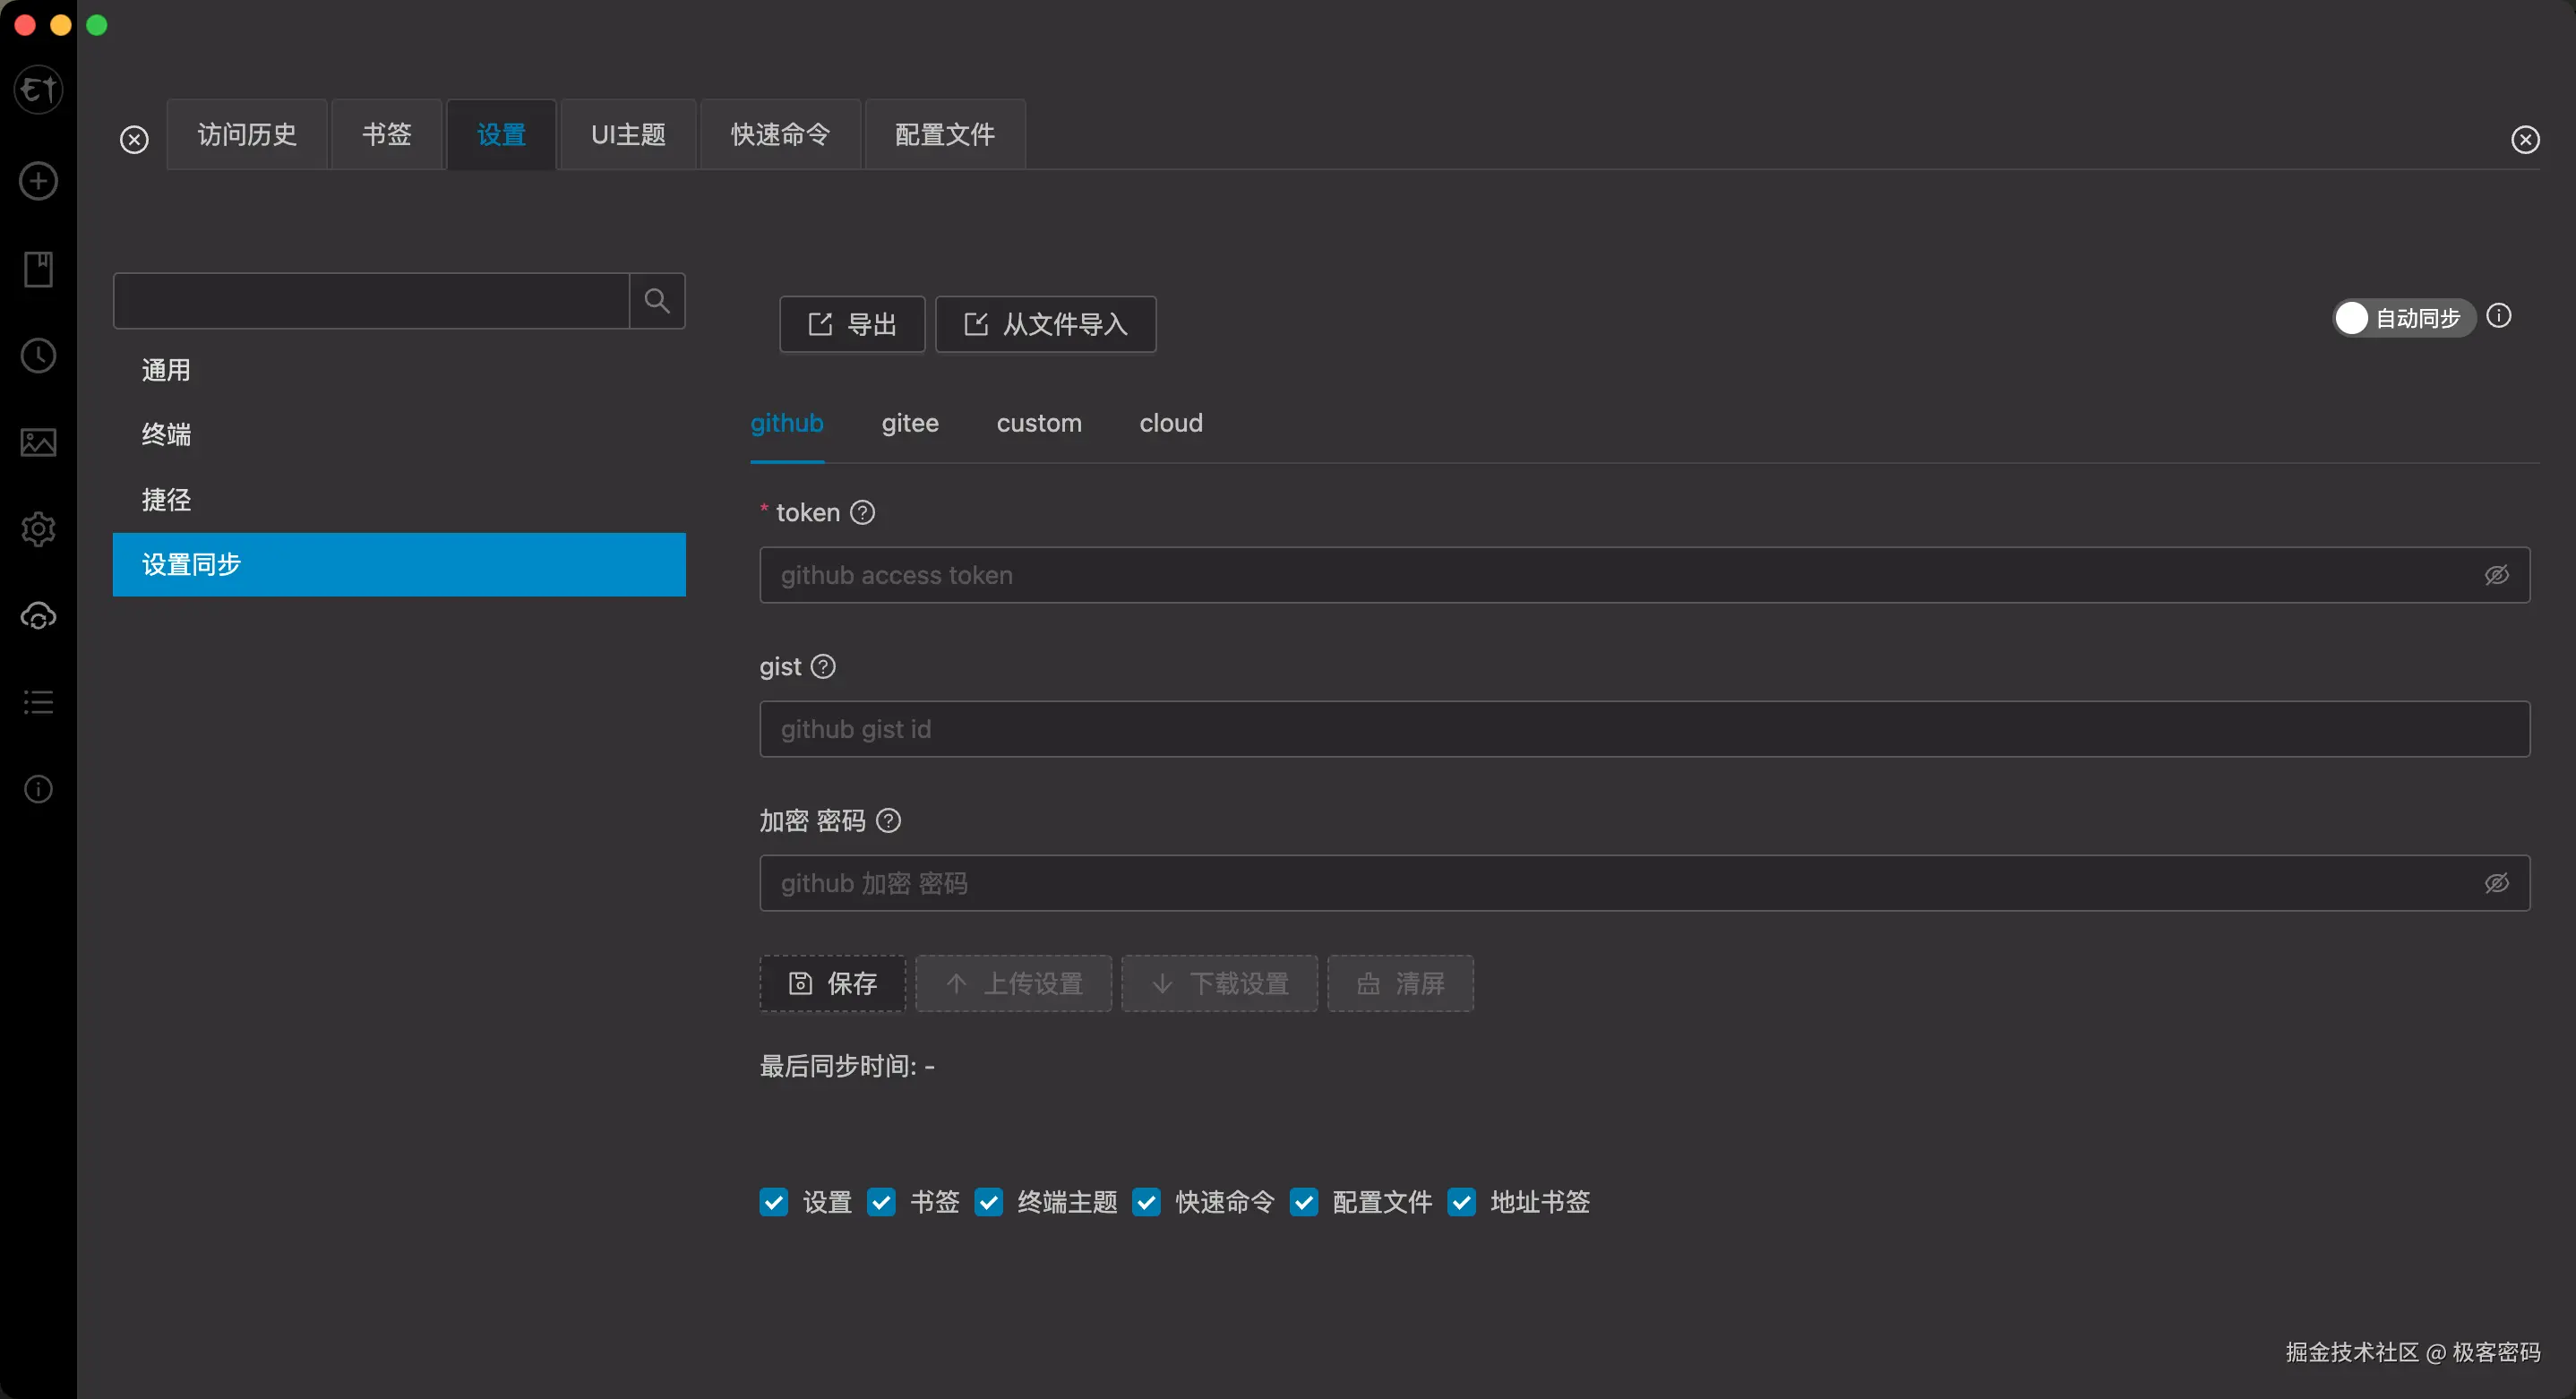Select 终端 in the settings sidebar

tap(166, 434)
